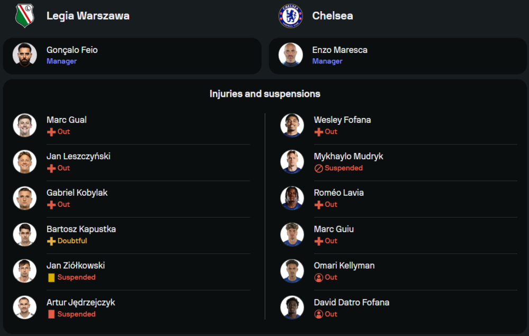The width and height of the screenshot is (529, 336).
Task: Click the yellow card icon under Jan Ziółkowski
Action: coord(51,278)
